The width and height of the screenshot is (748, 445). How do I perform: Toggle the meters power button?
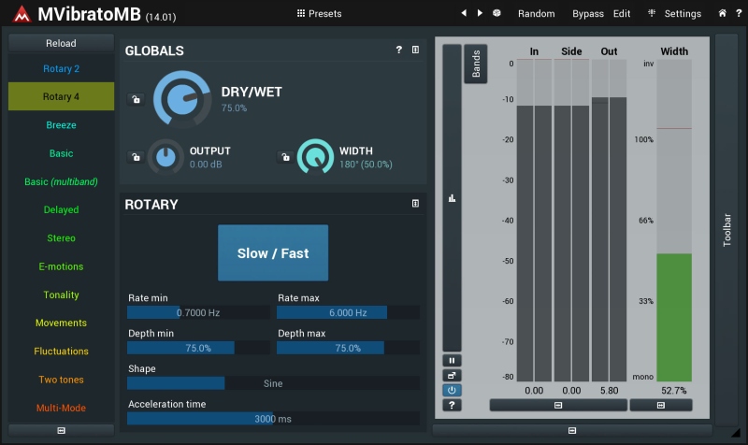pos(452,390)
